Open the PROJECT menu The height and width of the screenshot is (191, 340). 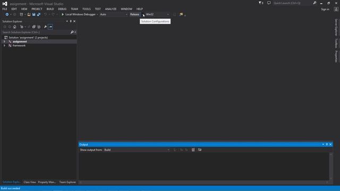pyautogui.click(x=37, y=9)
